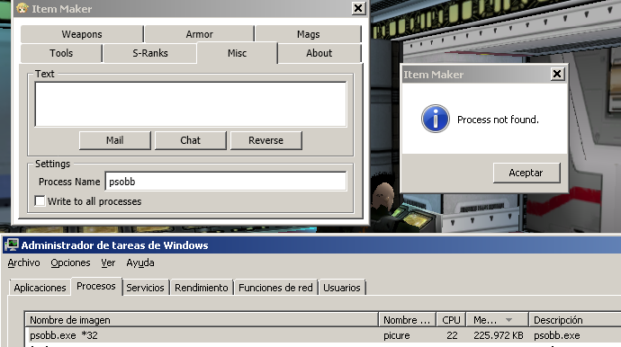This screenshot has width=621, height=347.
Task: Click the Item Maker title bar icon
Action: click(x=22, y=8)
